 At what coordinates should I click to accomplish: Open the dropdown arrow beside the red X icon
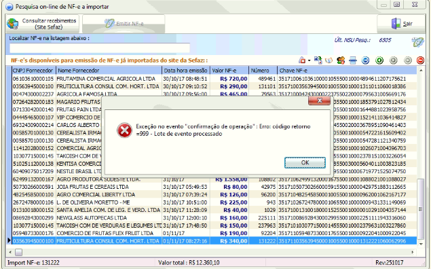309,60
